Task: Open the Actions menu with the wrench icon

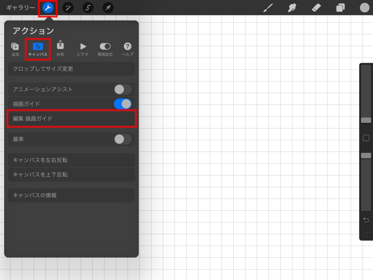Action: 48,7
